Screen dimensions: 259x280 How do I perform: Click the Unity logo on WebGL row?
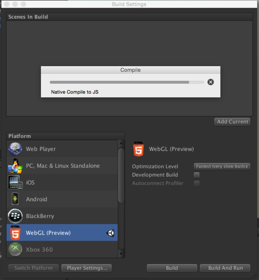[x=110, y=233]
